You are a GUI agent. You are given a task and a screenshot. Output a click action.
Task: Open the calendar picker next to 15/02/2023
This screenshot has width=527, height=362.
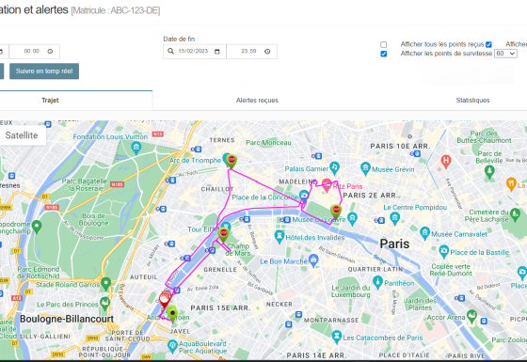coord(217,52)
